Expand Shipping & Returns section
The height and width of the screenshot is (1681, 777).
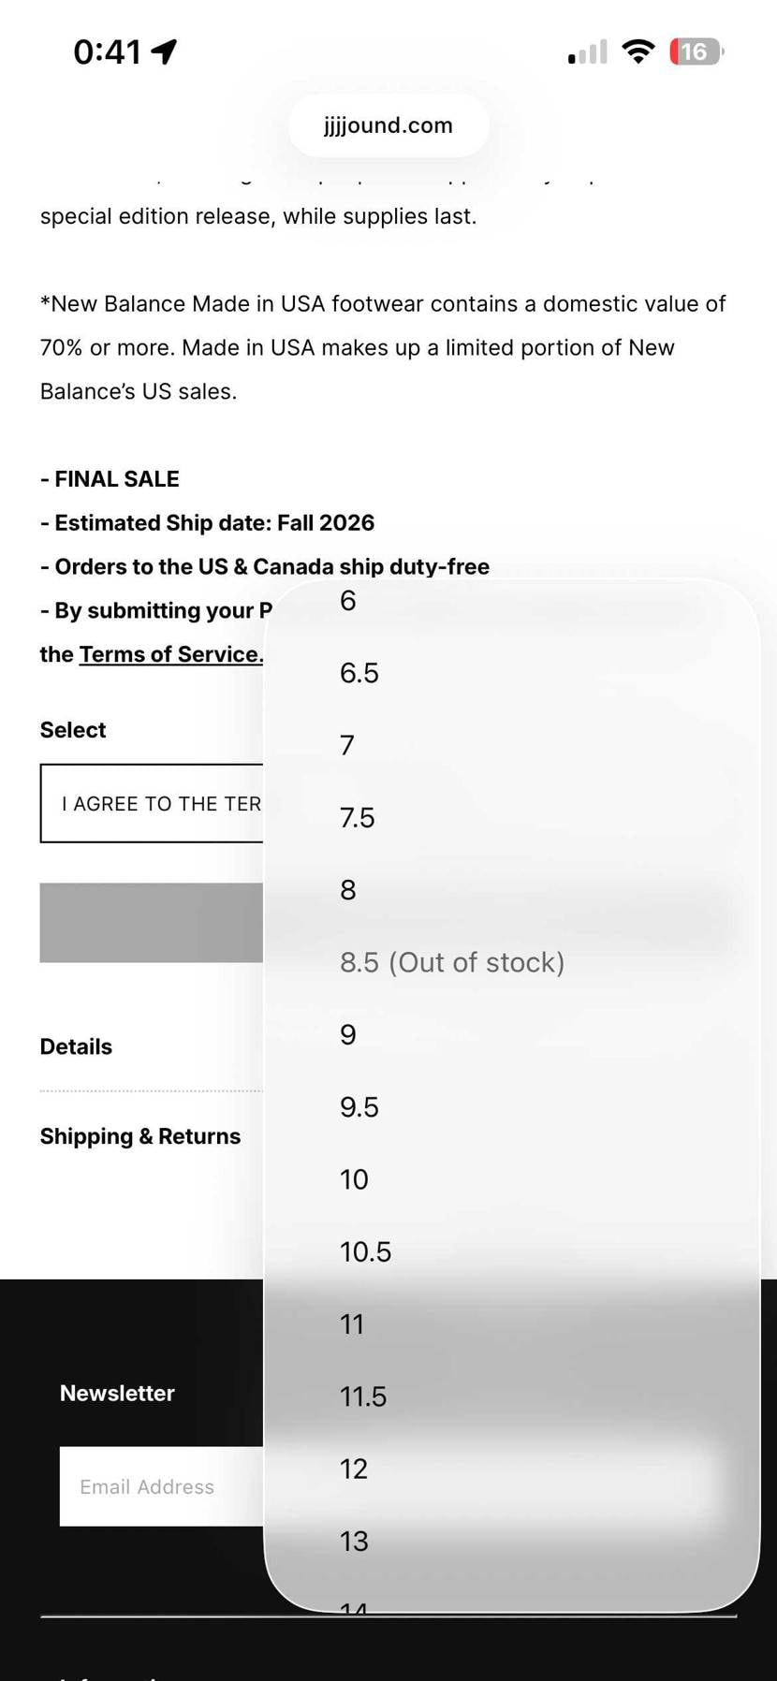tap(140, 1136)
